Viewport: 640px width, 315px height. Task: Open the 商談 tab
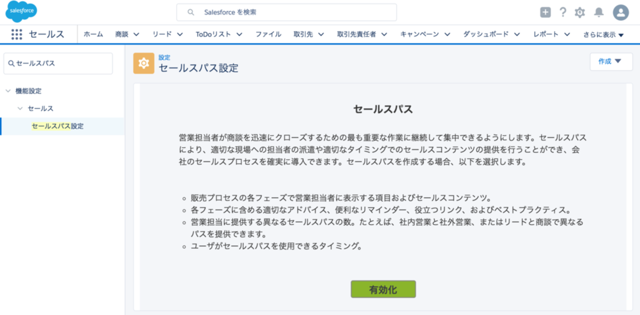(122, 34)
